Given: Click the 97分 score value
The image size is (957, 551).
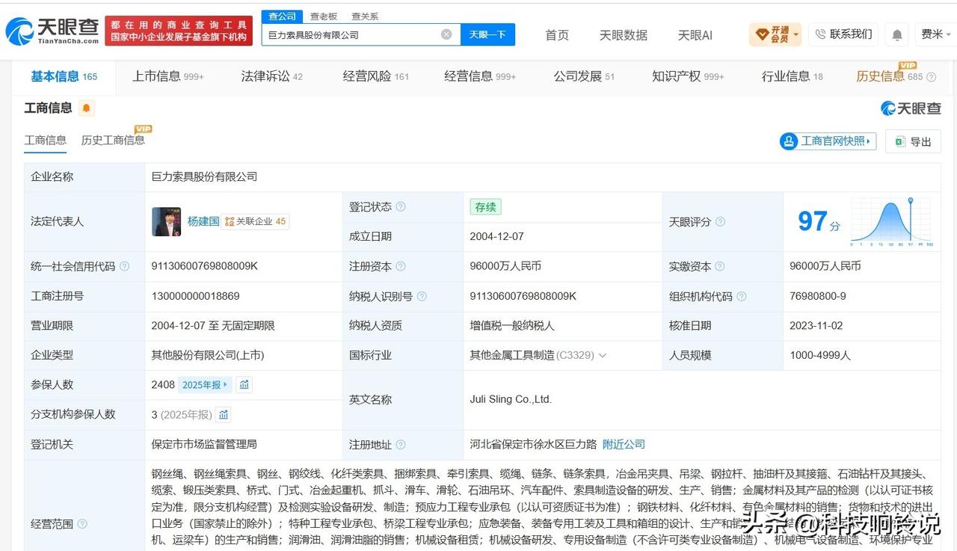Looking at the screenshot, I should pos(819,221).
